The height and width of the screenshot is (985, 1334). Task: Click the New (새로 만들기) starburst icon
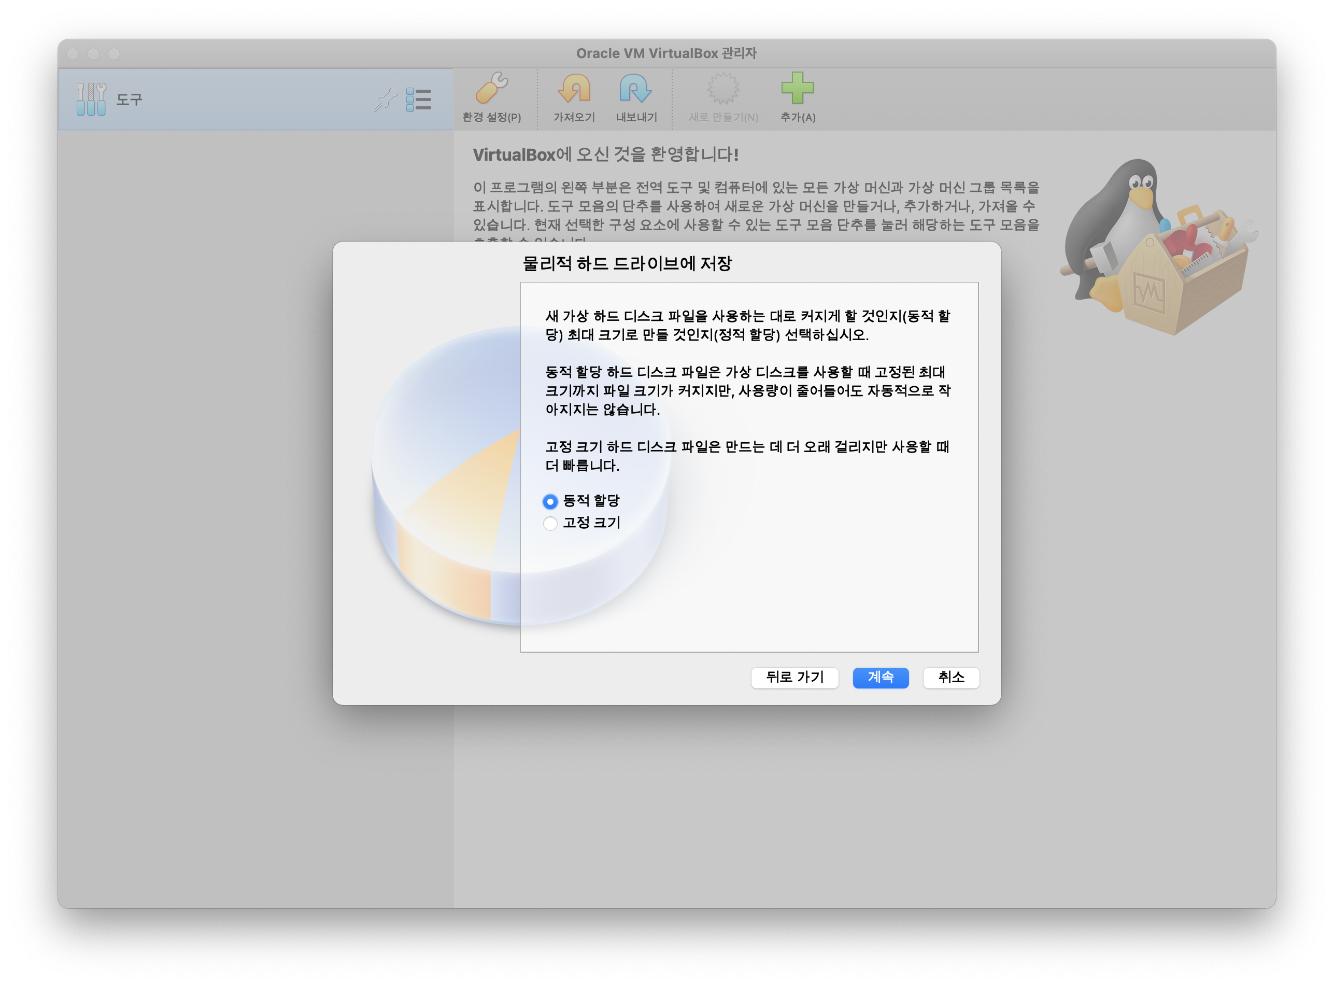pyautogui.click(x=722, y=88)
